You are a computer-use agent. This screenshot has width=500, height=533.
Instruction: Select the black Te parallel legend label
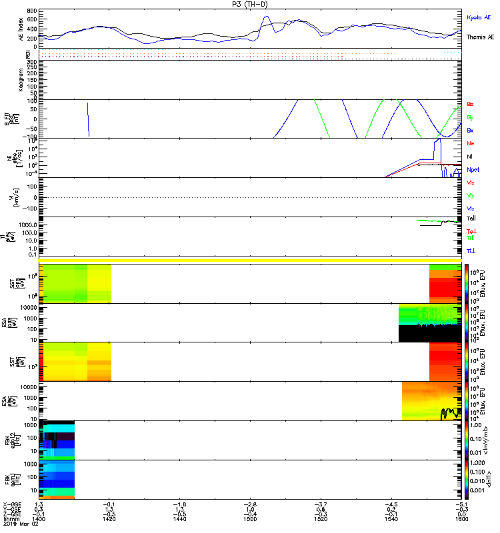click(471, 219)
